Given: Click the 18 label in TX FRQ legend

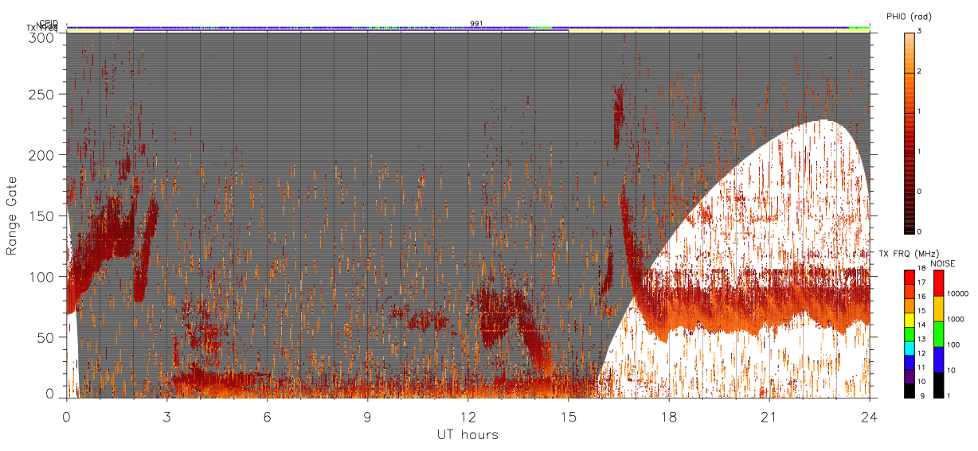Looking at the screenshot, I should tap(921, 268).
